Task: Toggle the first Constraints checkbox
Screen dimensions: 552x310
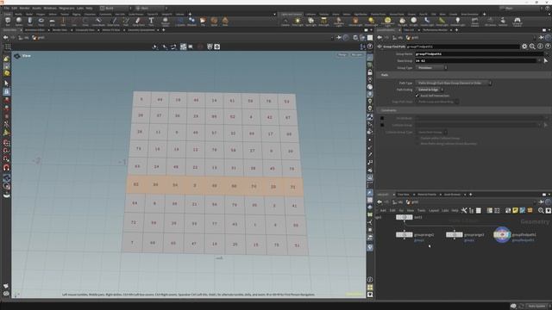Action: [382, 119]
